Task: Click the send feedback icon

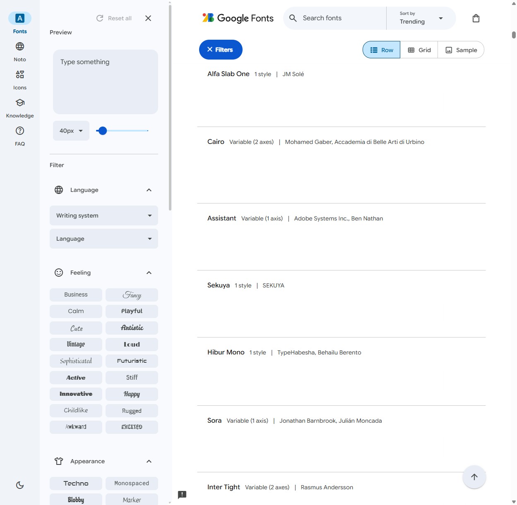Action: point(182,495)
